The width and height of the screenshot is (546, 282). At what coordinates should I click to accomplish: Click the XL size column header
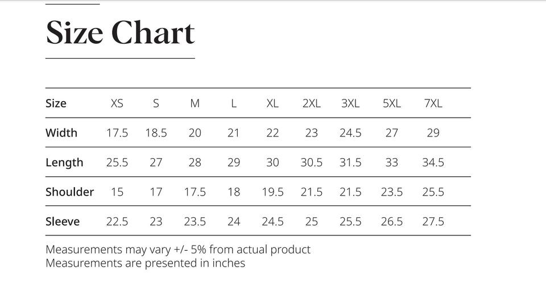(x=272, y=103)
